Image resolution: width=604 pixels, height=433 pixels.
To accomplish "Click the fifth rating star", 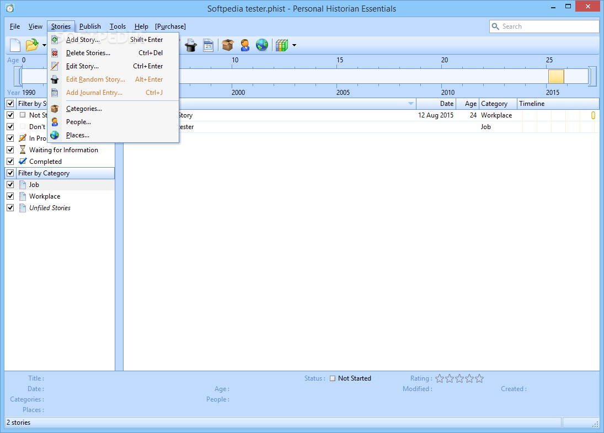I will pyautogui.click(x=479, y=378).
